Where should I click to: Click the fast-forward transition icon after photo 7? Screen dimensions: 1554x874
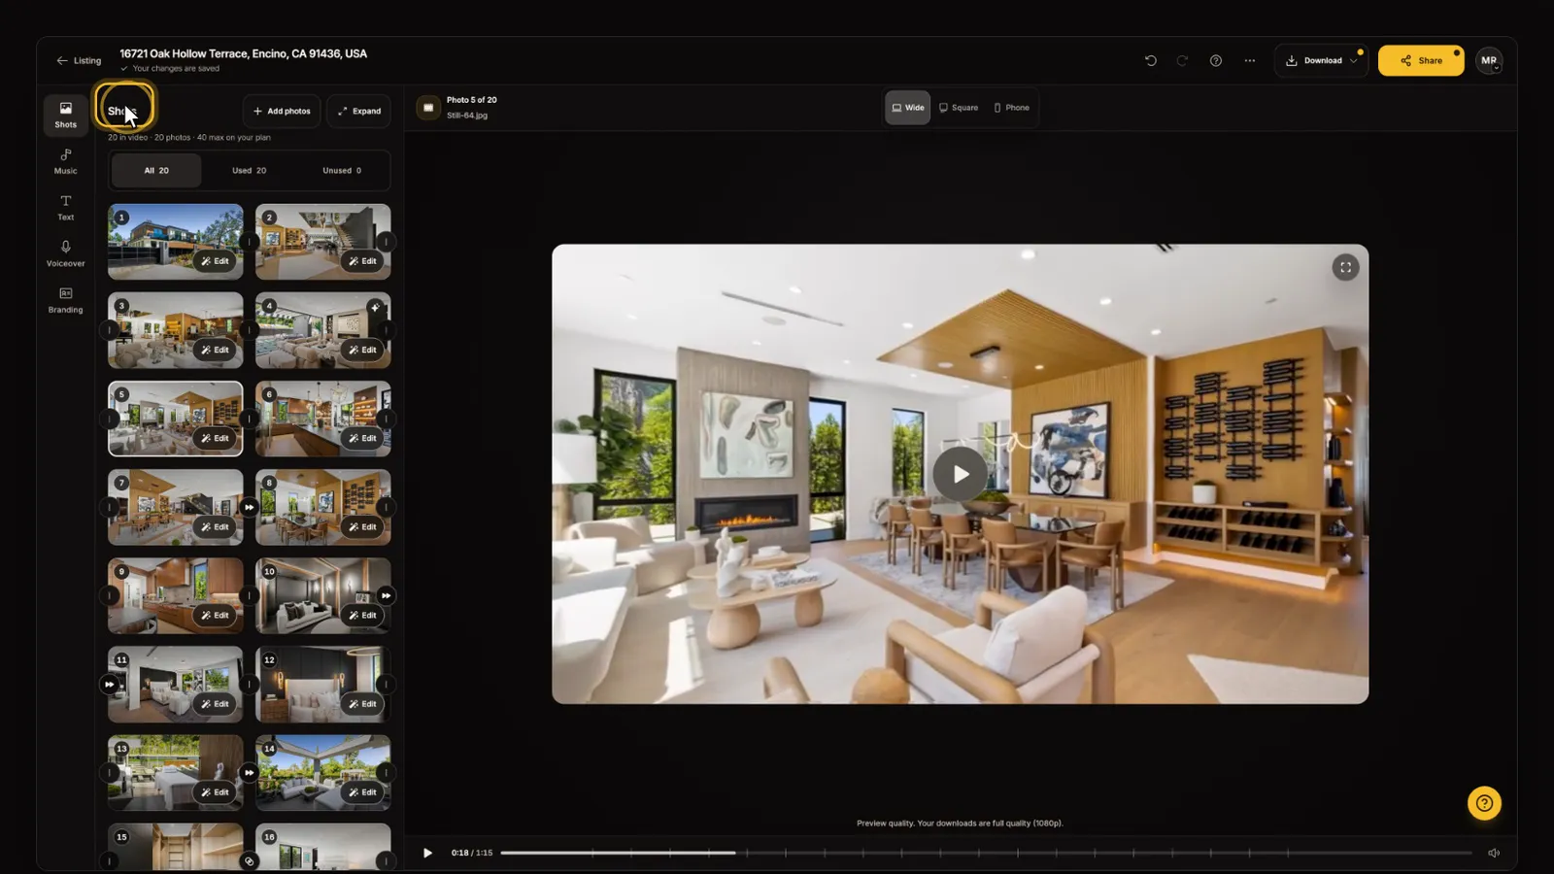click(x=250, y=507)
